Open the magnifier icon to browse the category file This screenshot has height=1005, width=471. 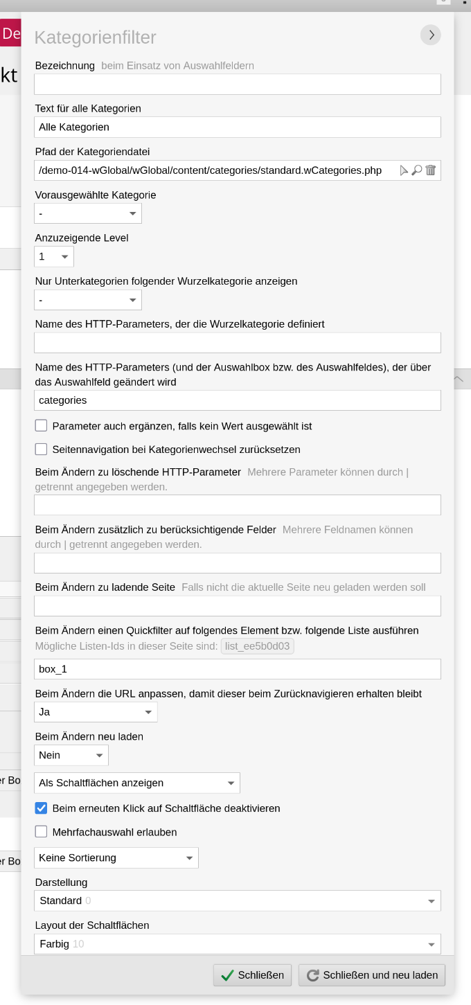pyautogui.click(x=417, y=170)
